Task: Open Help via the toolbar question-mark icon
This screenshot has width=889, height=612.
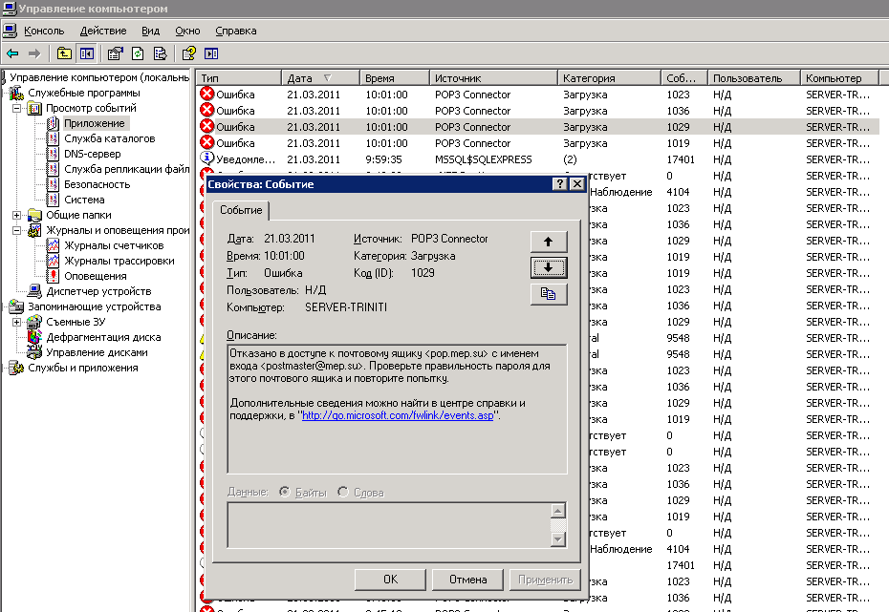Action: coord(189,53)
